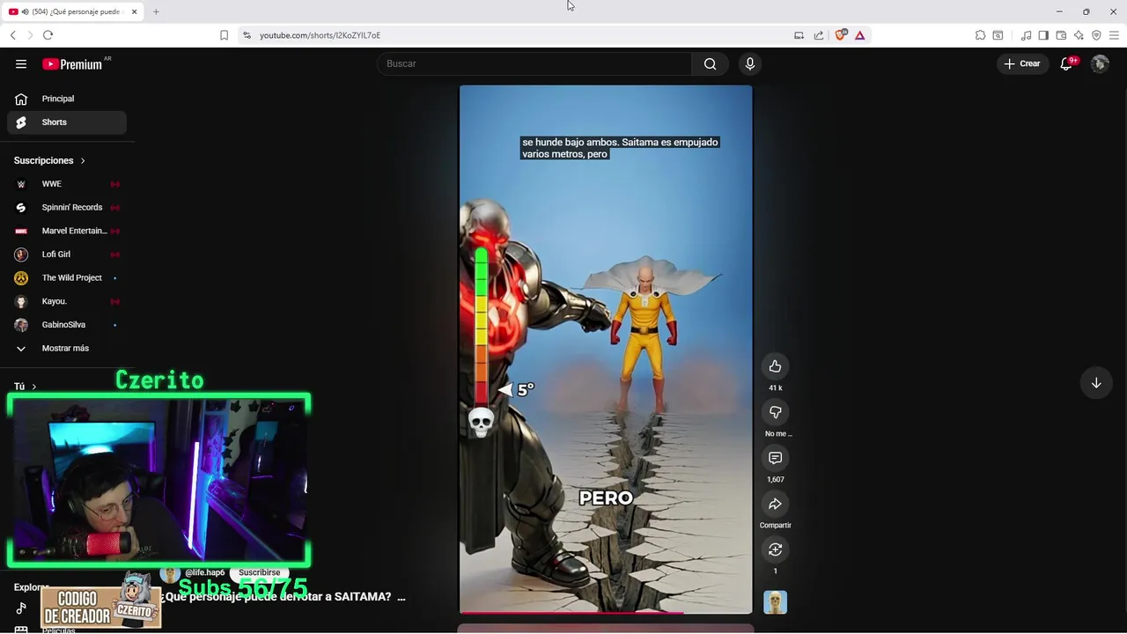
Task: Reload the page
Action: [x=48, y=35]
